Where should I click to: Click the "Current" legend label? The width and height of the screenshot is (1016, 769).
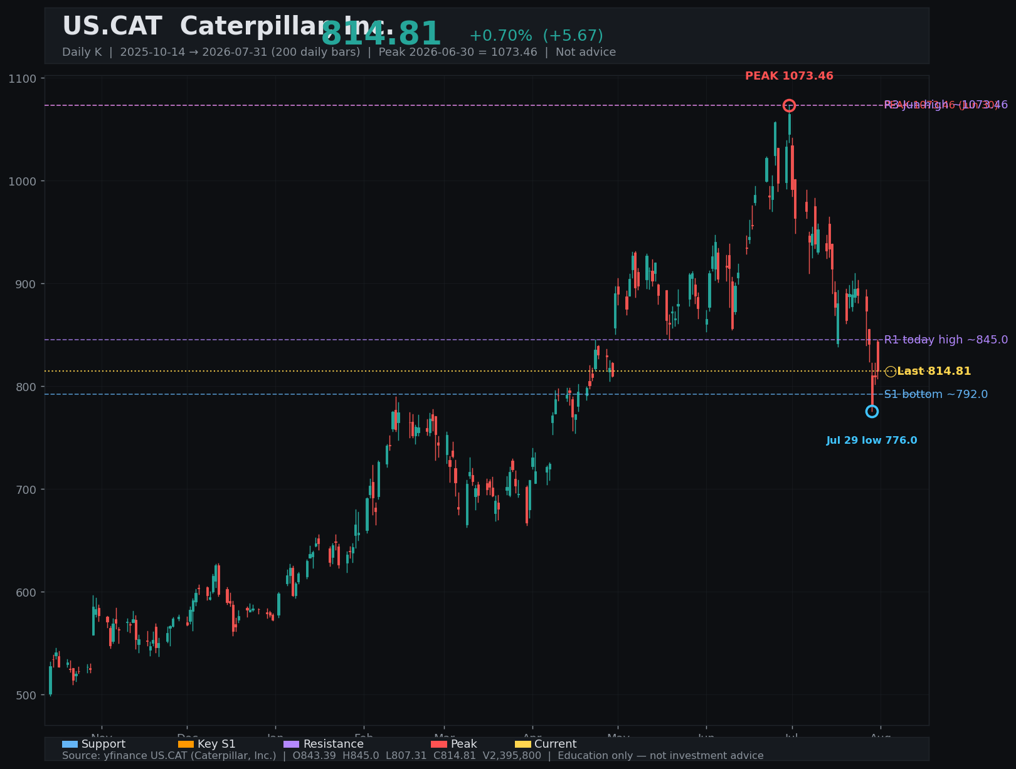click(555, 744)
